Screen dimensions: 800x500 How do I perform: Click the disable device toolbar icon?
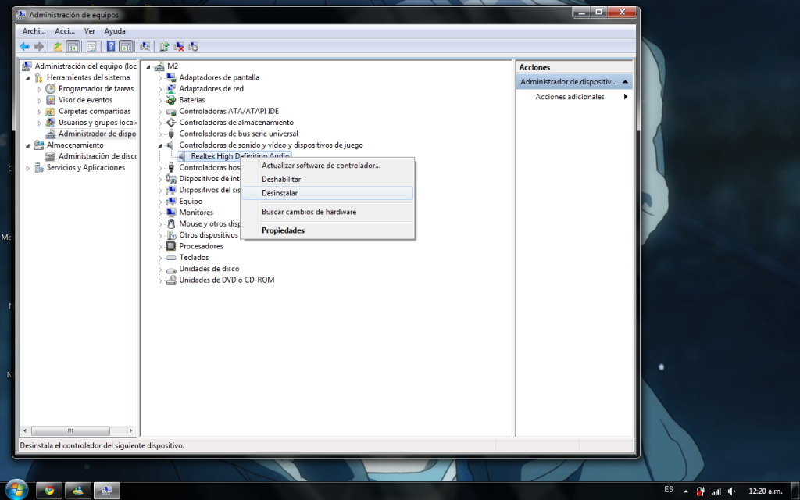(x=193, y=47)
